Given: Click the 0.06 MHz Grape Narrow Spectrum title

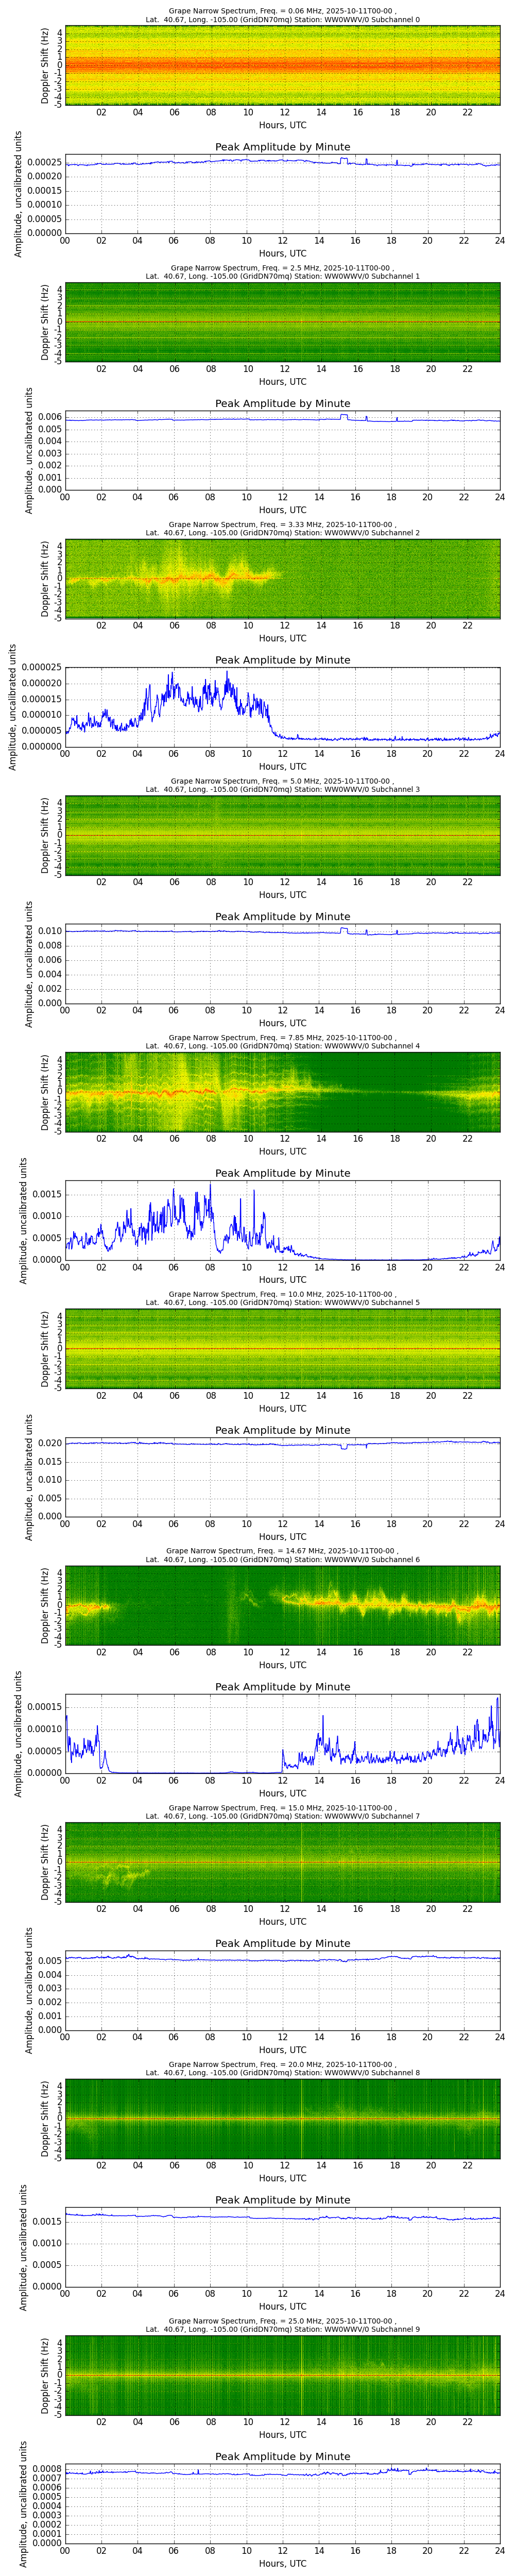Looking at the screenshot, I should click(x=282, y=12).
